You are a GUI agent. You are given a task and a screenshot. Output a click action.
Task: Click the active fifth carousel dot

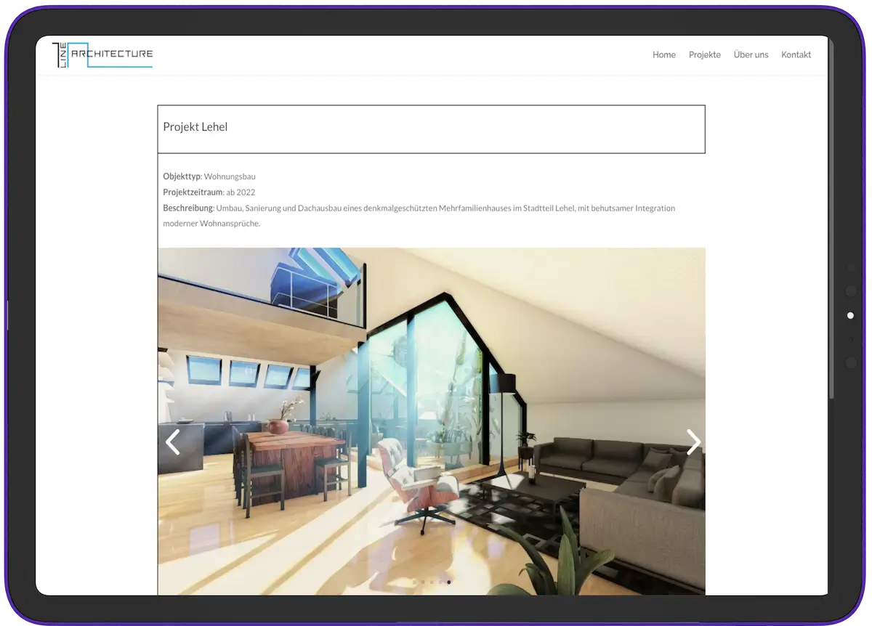(449, 582)
